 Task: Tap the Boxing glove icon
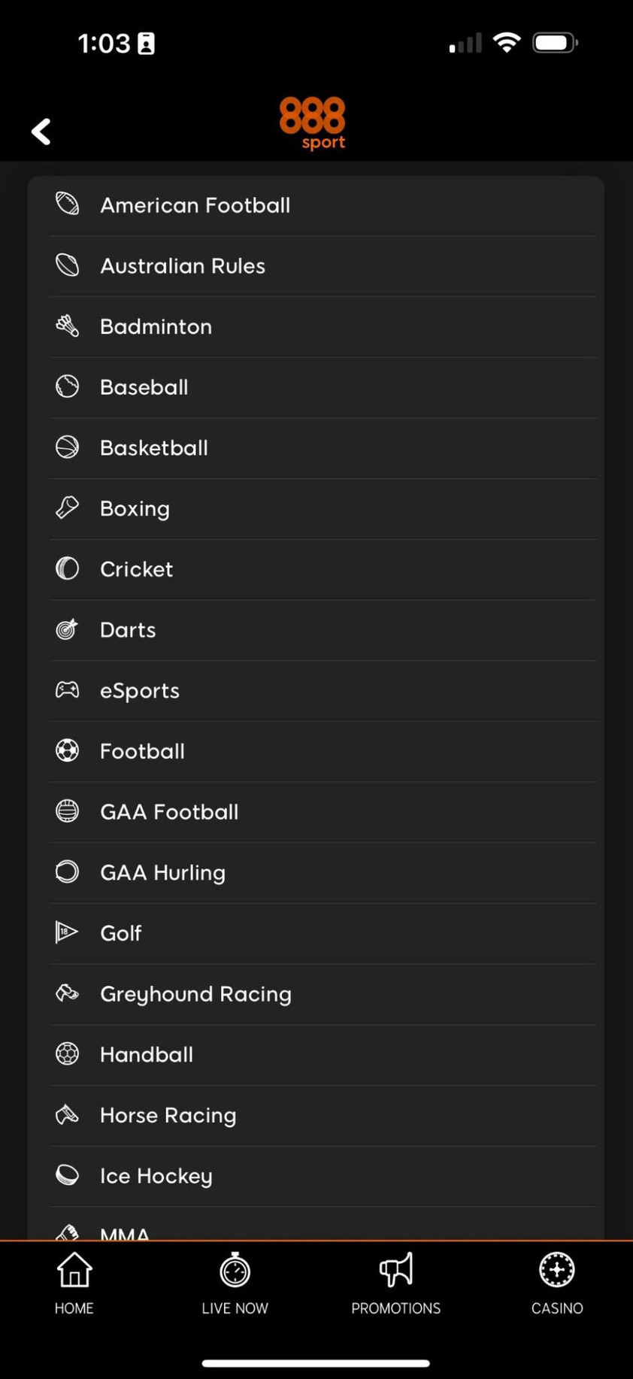pyautogui.click(x=67, y=508)
